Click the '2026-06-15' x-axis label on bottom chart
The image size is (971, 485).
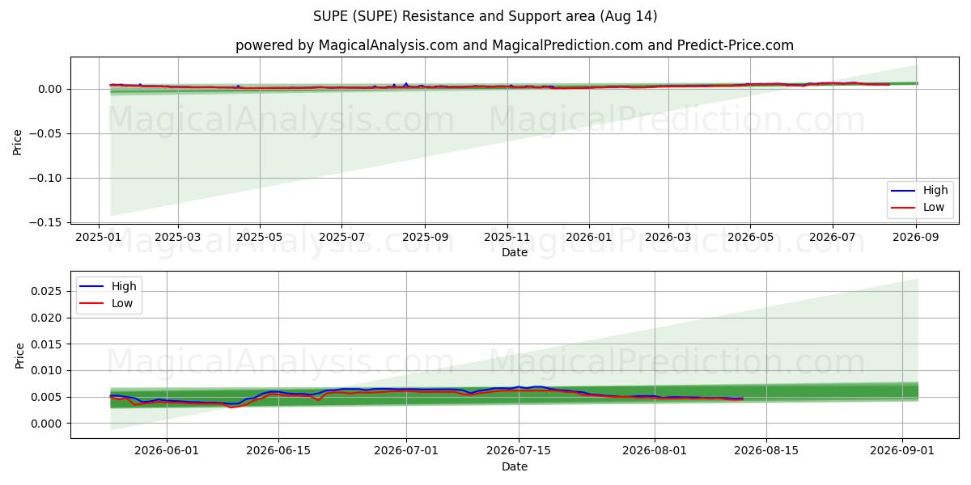[x=278, y=452]
